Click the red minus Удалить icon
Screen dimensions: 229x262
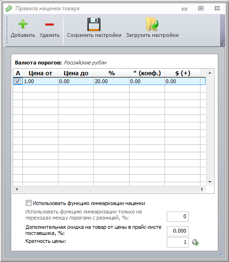(x=50, y=24)
